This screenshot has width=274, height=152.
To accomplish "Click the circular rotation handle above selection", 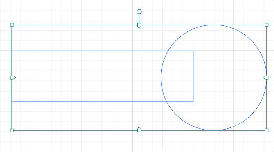I will (139, 12).
